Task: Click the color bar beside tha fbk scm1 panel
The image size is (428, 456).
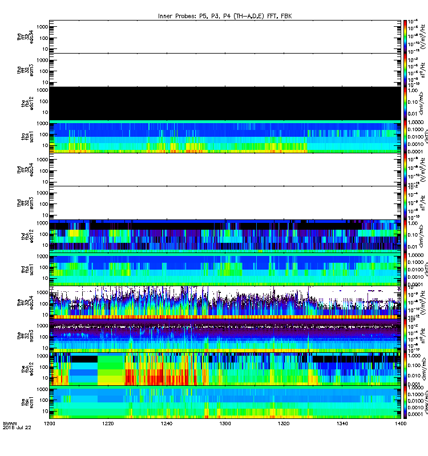Action: point(405,137)
